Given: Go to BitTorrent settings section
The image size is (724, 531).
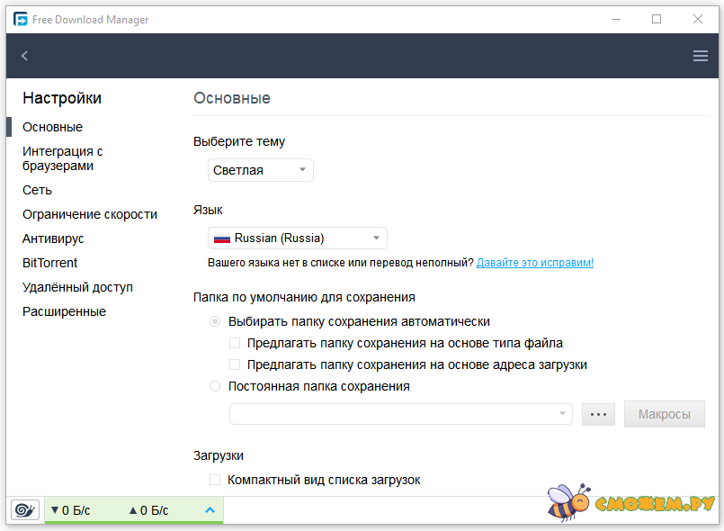Looking at the screenshot, I should 50,263.
